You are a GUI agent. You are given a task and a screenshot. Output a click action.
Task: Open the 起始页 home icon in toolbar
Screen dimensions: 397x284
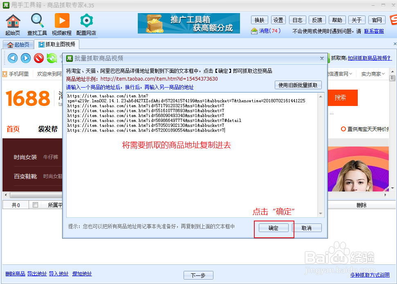[13, 25]
